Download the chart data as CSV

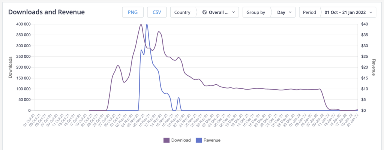point(157,12)
